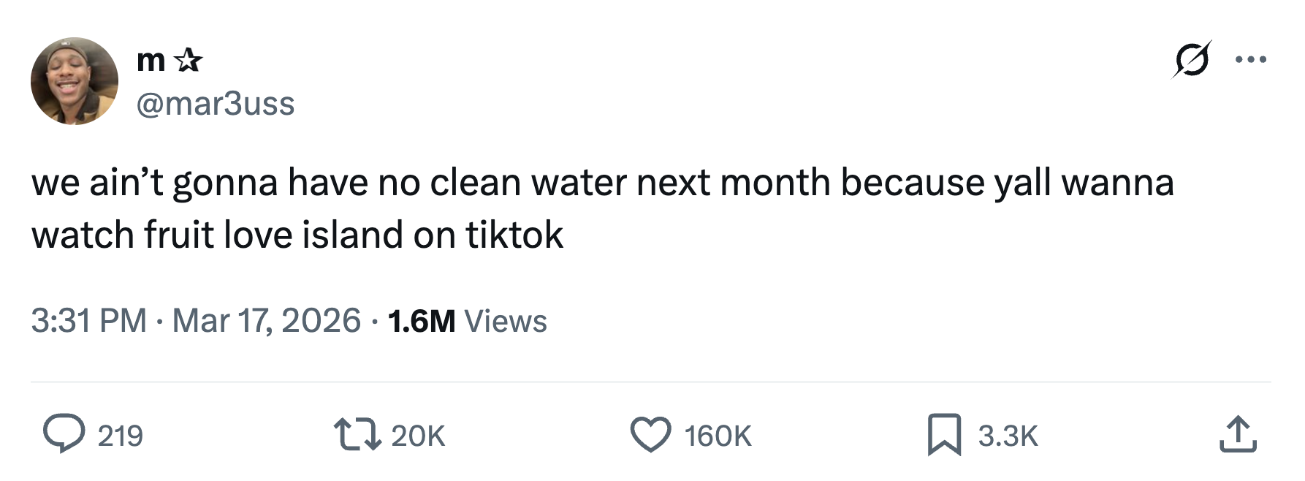Click the repost arrows icon
The width and height of the screenshot is (1305, 481).
[357, 434]
